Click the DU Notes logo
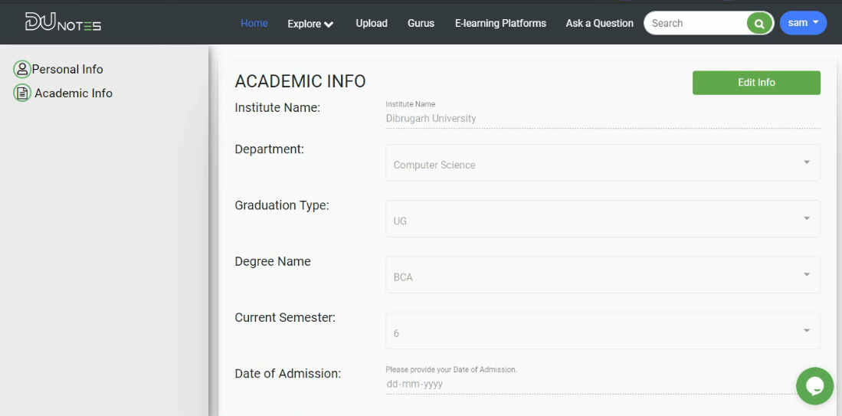The height and width of the screenshot is (416, 842). [63, 22]
